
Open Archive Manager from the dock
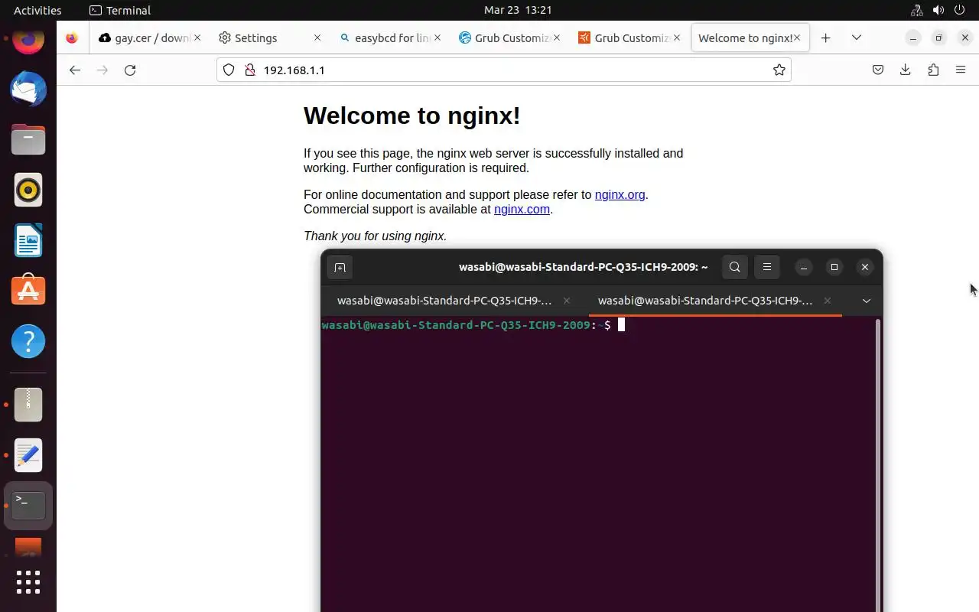click(28, 405)
